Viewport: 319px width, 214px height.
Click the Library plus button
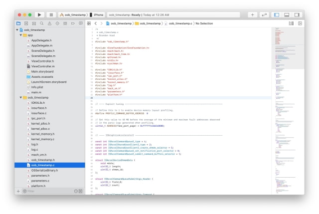tap(252, 15)
